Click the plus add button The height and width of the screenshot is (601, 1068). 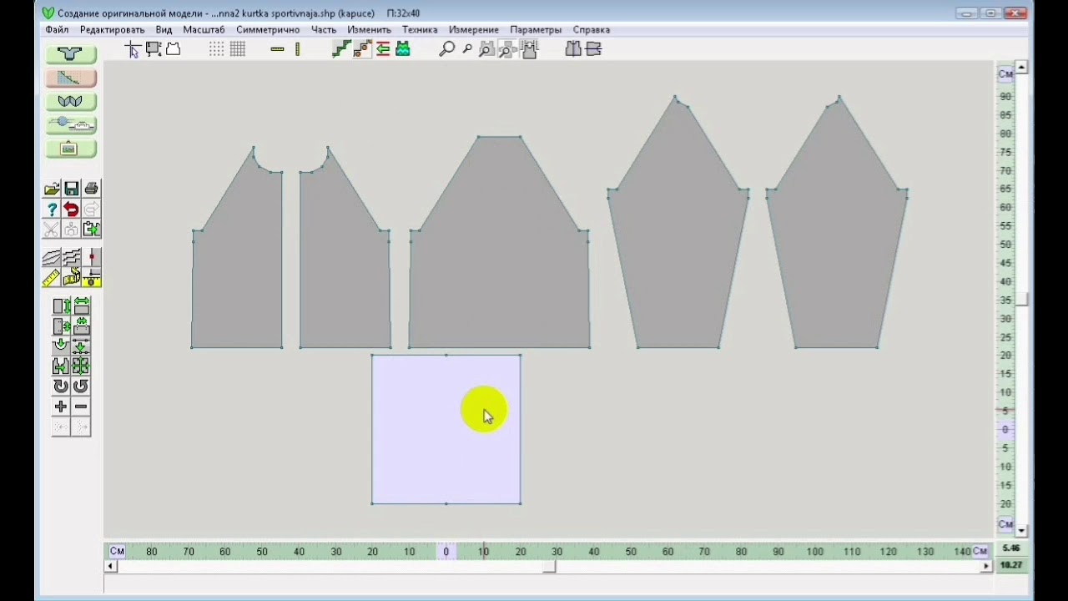[x=61, y=407]
